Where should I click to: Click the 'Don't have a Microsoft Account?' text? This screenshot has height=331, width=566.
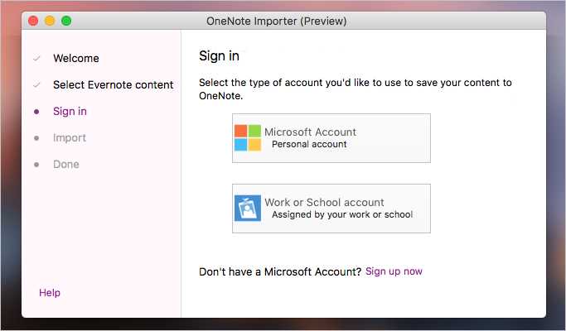(280, 271)
